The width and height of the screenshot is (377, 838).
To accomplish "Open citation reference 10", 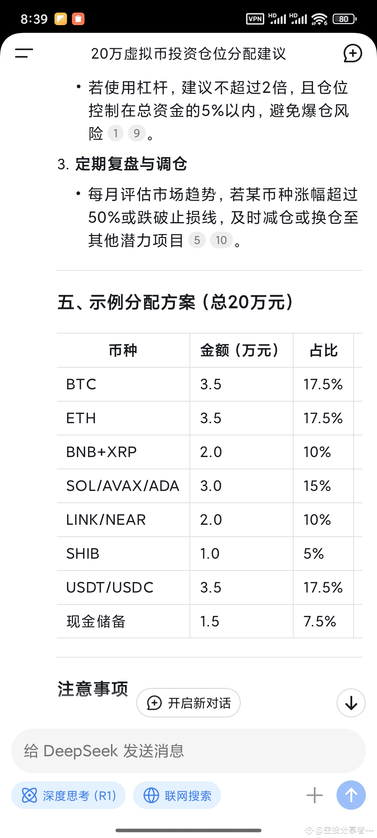I will 221,240.
